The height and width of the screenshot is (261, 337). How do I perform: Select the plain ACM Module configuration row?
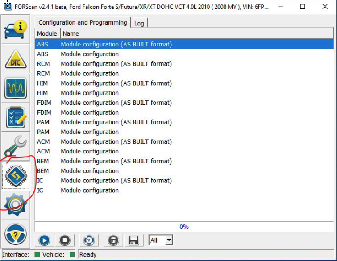(x=184, y=151)
